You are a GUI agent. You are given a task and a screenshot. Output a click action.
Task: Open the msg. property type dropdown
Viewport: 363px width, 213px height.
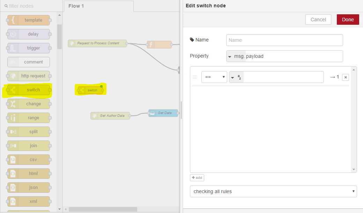pos(236,56)
